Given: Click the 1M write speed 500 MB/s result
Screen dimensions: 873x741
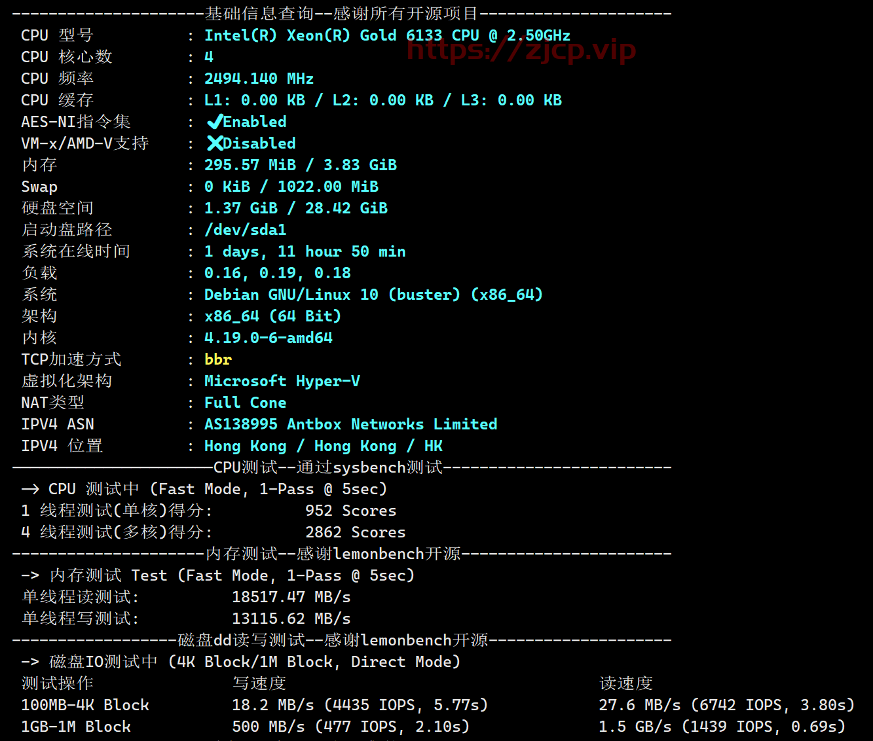Looking at the screenshot, I should (x=351, y=727).
